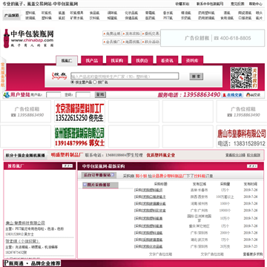The height and width of the screenshot is (267, 267).
Task: Open the 积分规则 link
Action: pos(254,155)
